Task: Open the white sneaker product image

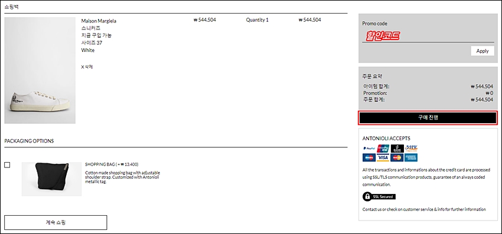Action: [40, 70]
